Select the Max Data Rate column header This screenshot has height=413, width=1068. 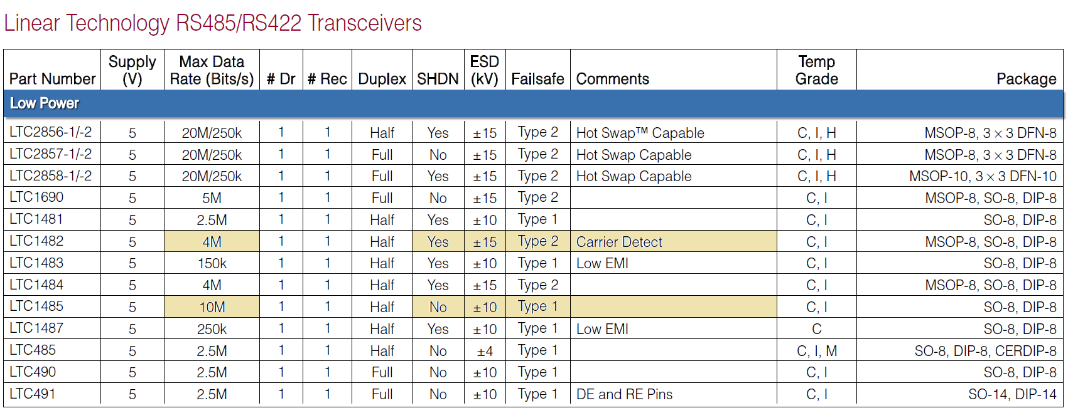(x=212, y=70)
